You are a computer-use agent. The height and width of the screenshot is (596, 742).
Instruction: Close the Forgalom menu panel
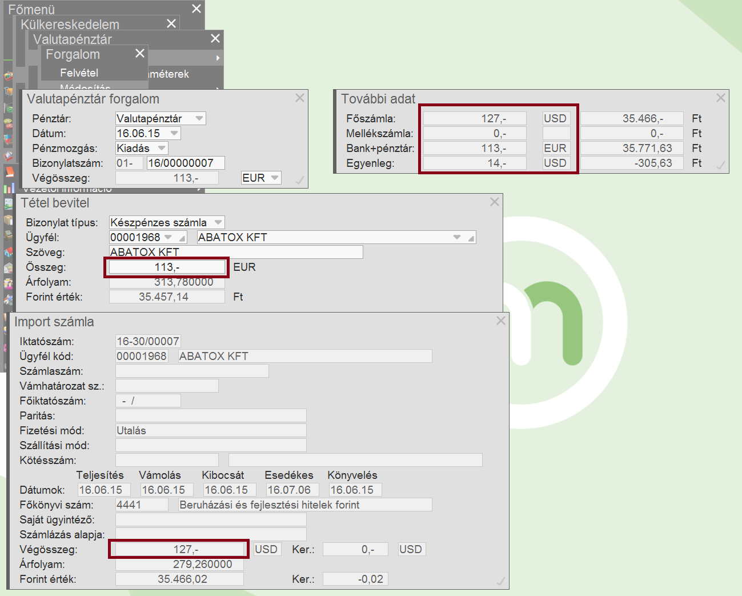(140, 53)
